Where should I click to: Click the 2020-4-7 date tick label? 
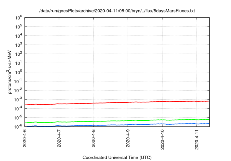tap(59, 138)
